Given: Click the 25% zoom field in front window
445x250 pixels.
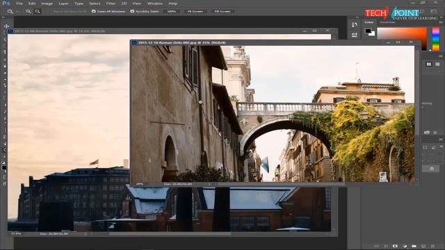Looking at the screenshot, I should point(139,184).
